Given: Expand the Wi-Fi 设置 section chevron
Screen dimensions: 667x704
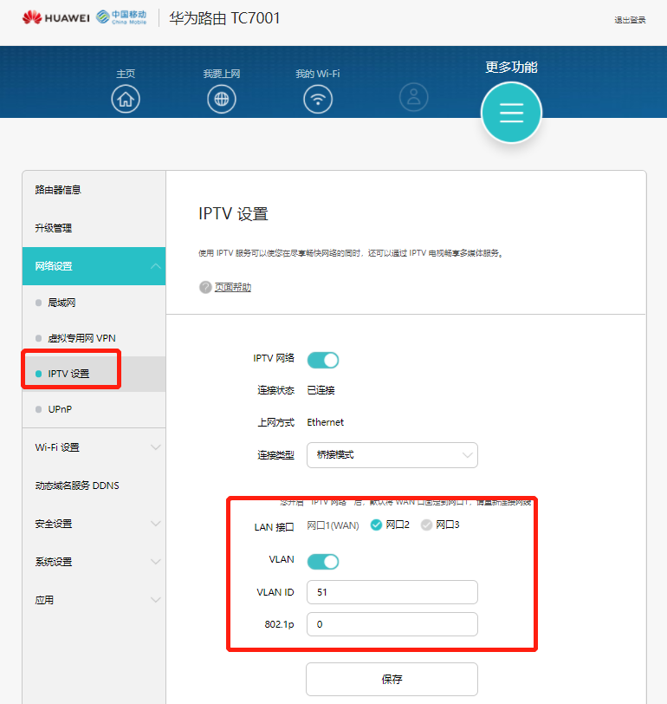Looking at the screenshot, I should [156, 447].
